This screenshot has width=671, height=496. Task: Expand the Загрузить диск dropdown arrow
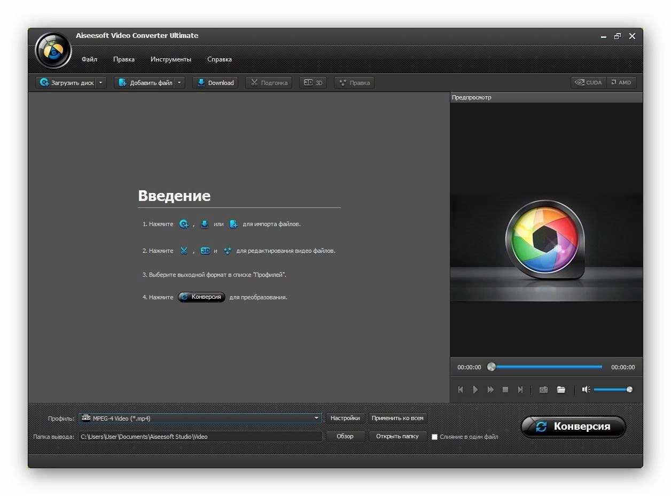pyautogui.click(x=101, y=83)
